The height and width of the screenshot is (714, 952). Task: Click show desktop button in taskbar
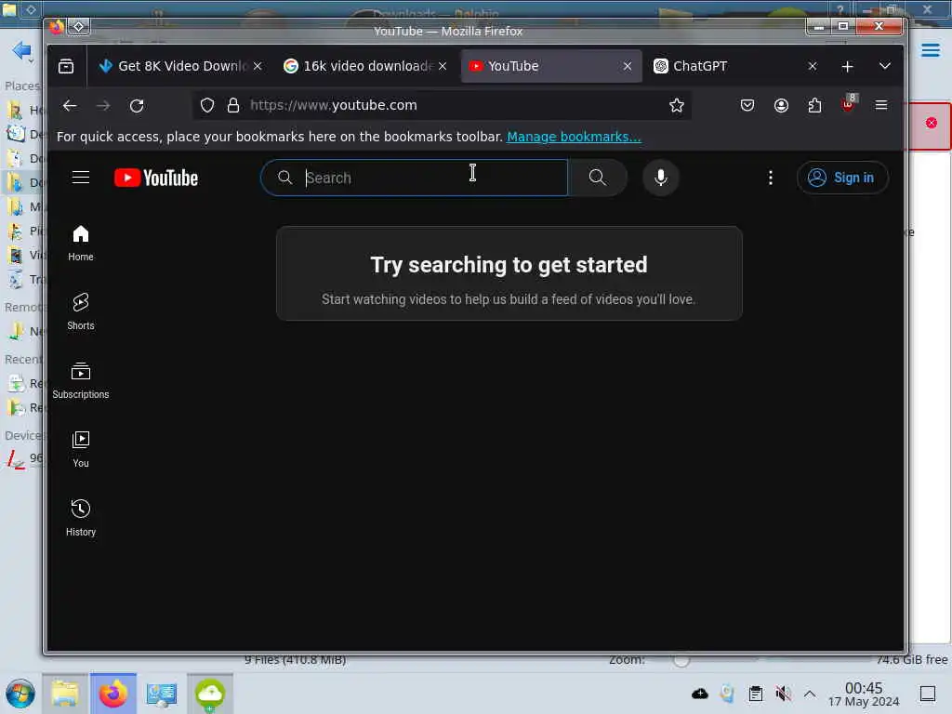pos(928,694)
